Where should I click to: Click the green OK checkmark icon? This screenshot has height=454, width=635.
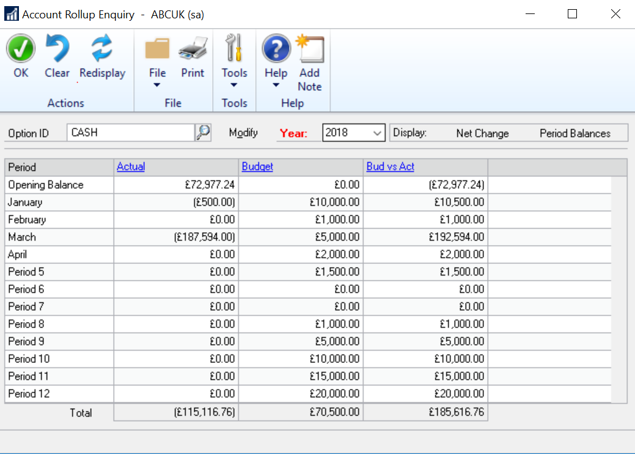[21, 49]
